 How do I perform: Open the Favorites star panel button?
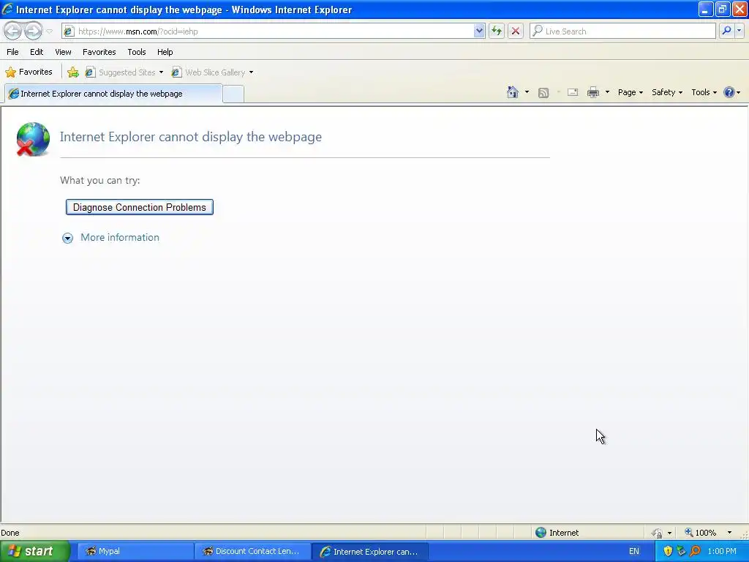coord(29,72)
